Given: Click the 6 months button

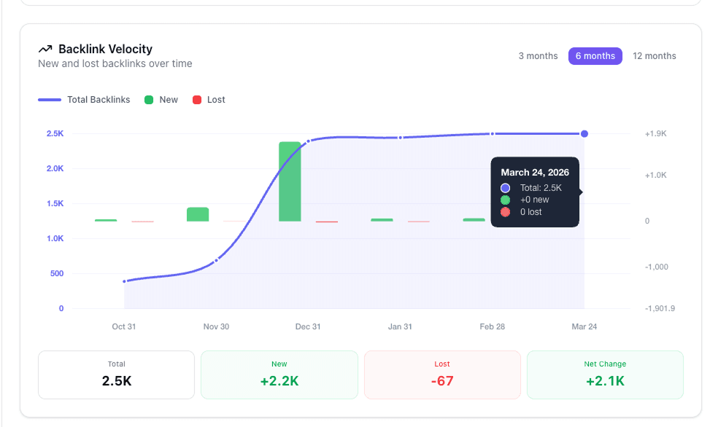Looking at the screenshot, I should pyautogui.click(x=595, y=55).
